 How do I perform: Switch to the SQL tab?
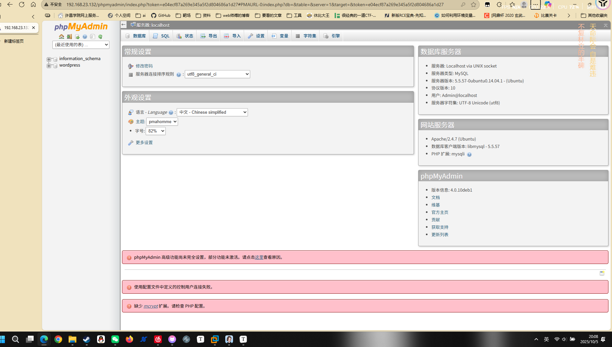point(161,36)
